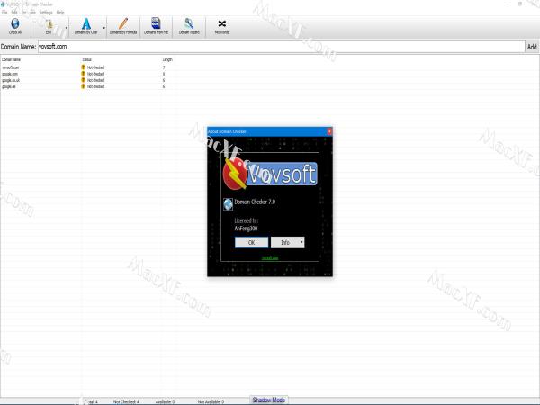The width and height of the screenshot is (540, 405).
Task: Open Domains by Formula pencil tool
Action: click(123, 26)
